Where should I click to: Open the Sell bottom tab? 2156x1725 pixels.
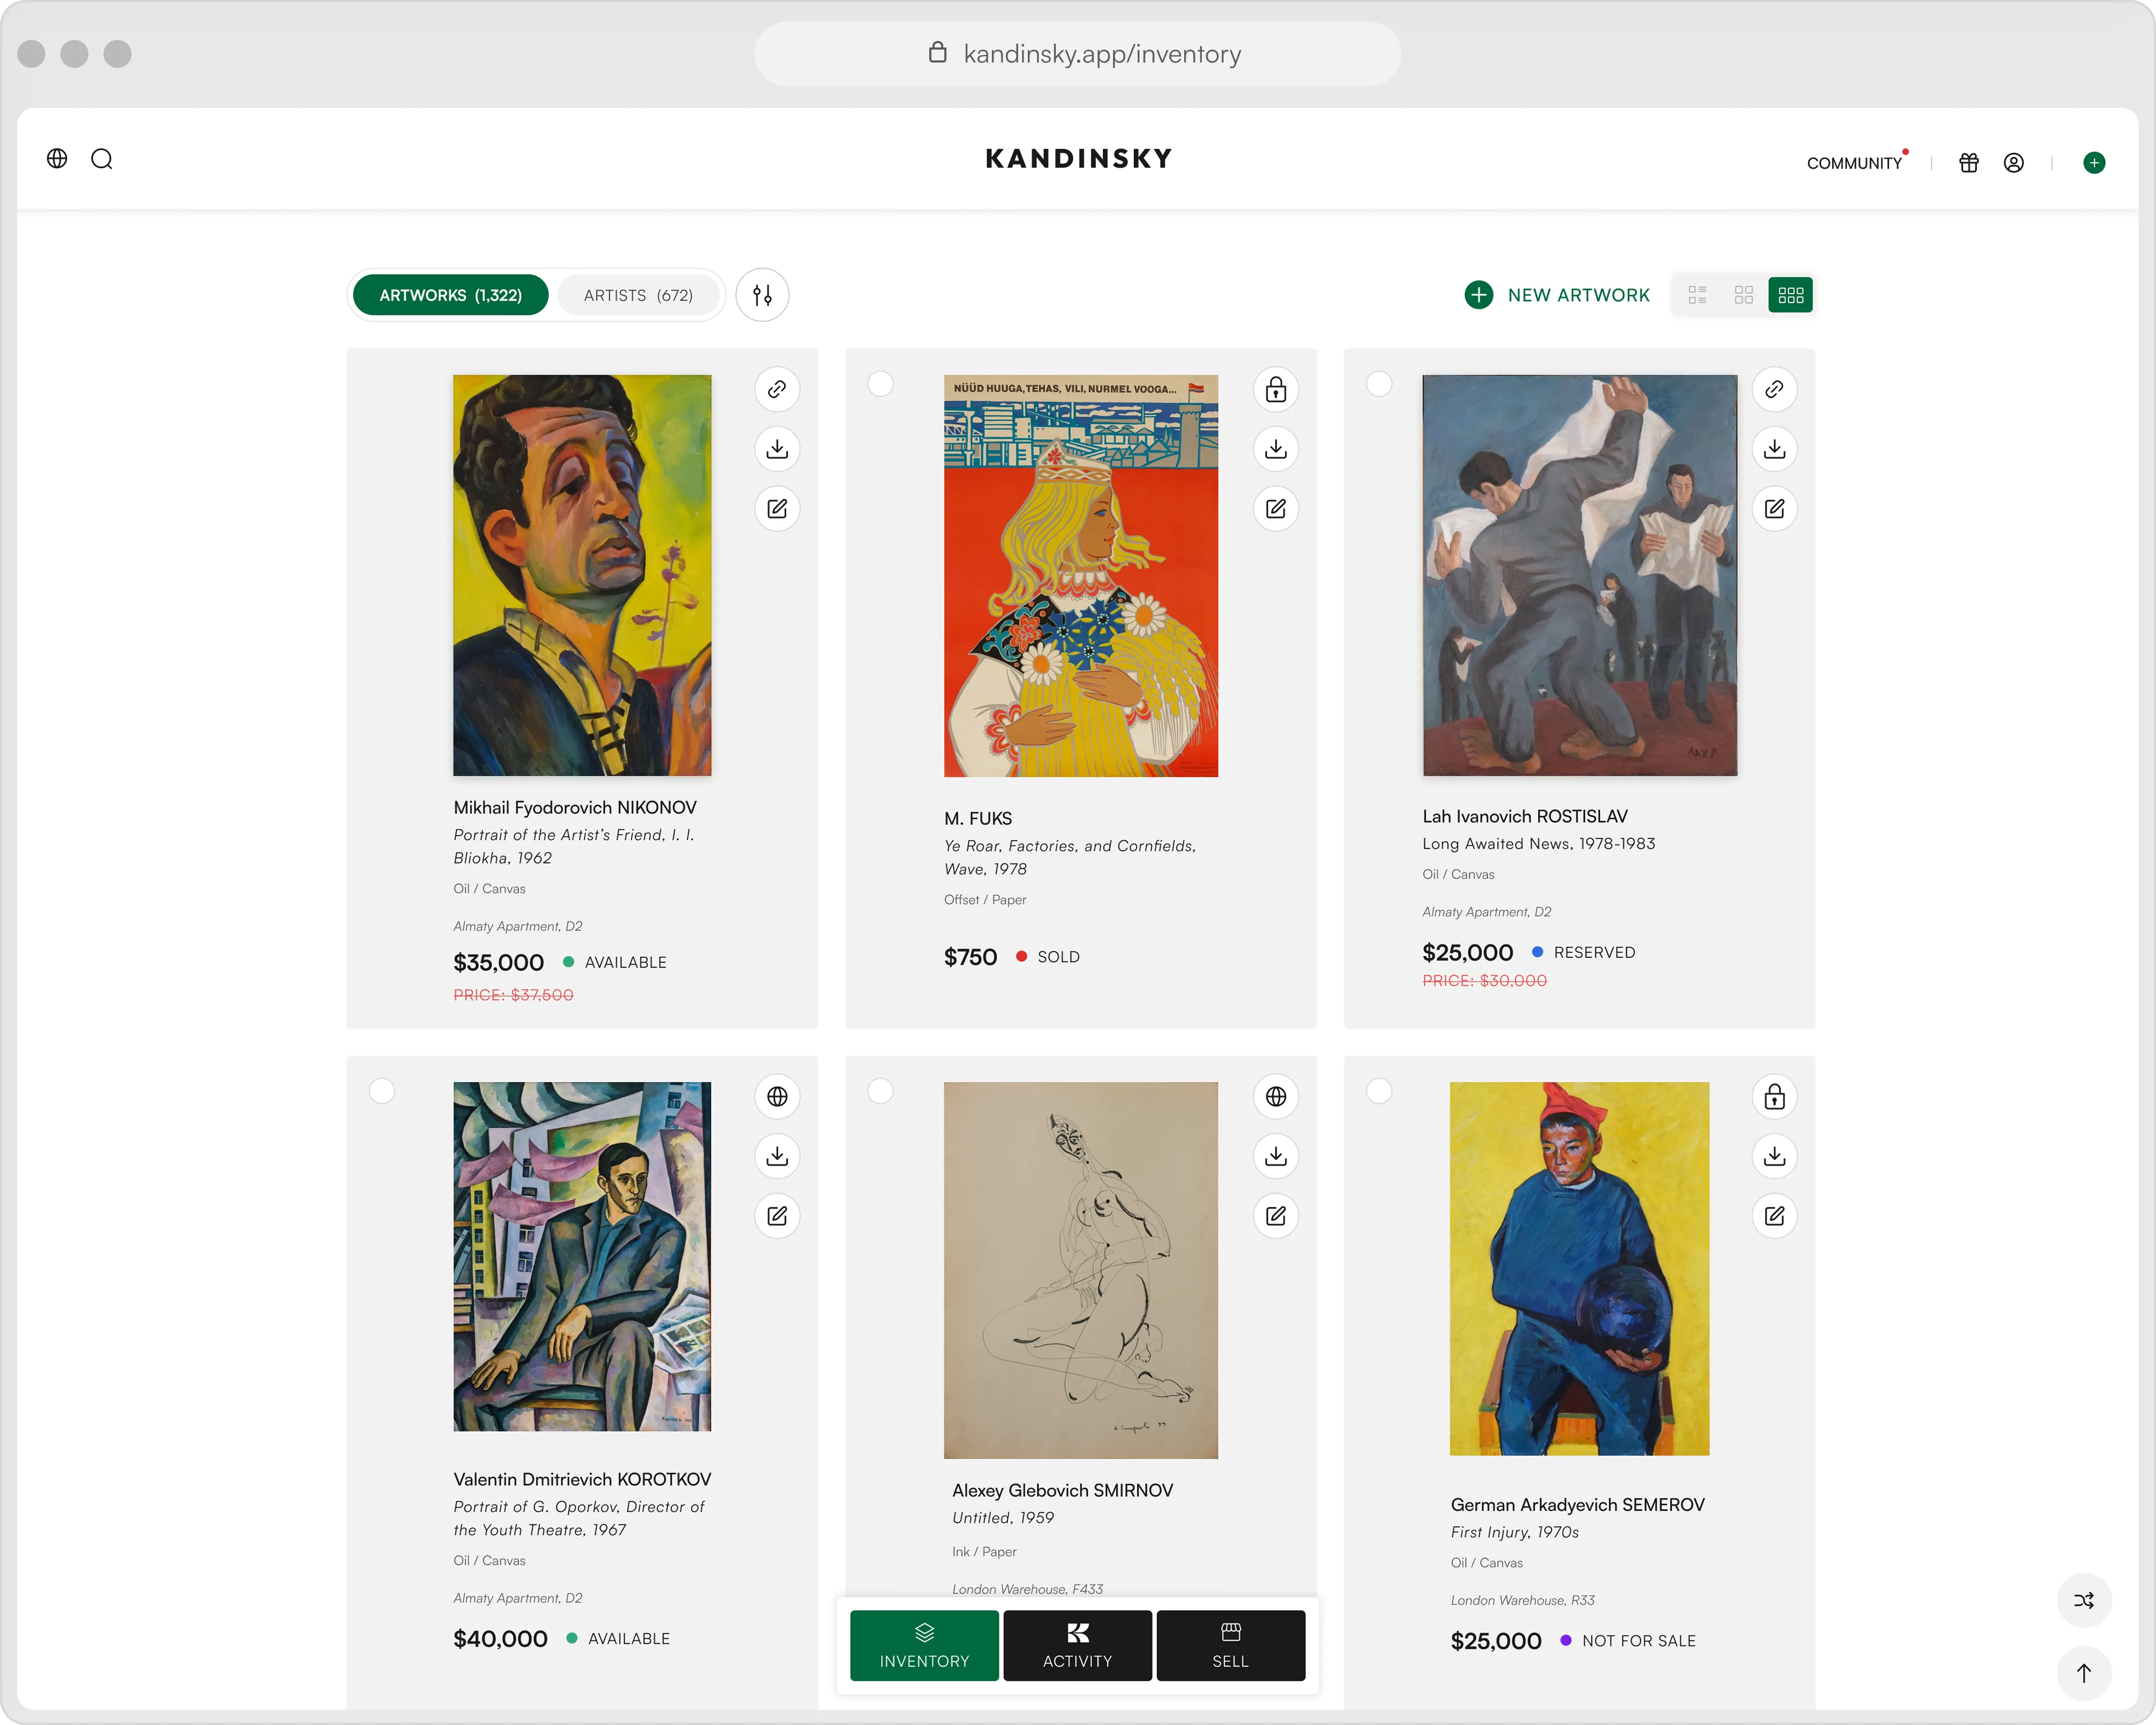(1230, 1645)
